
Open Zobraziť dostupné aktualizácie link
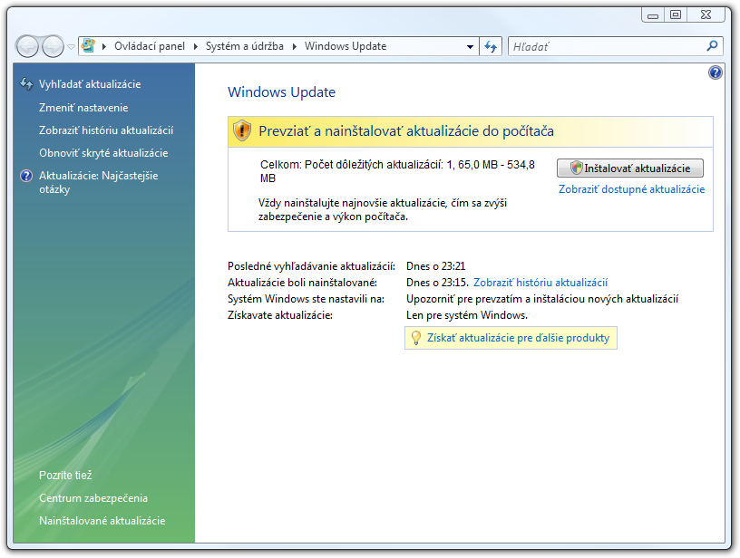631,189
